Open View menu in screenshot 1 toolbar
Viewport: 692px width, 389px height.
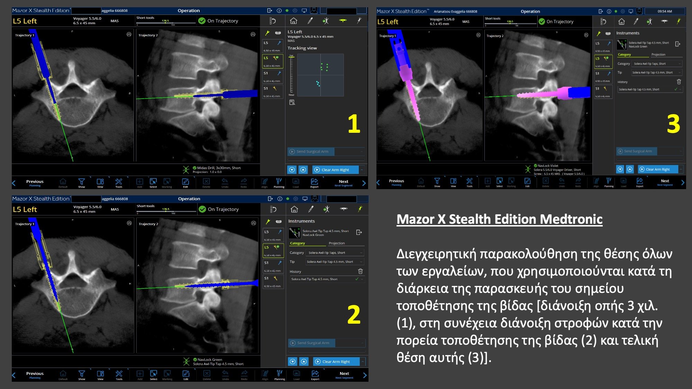[100, 183]
